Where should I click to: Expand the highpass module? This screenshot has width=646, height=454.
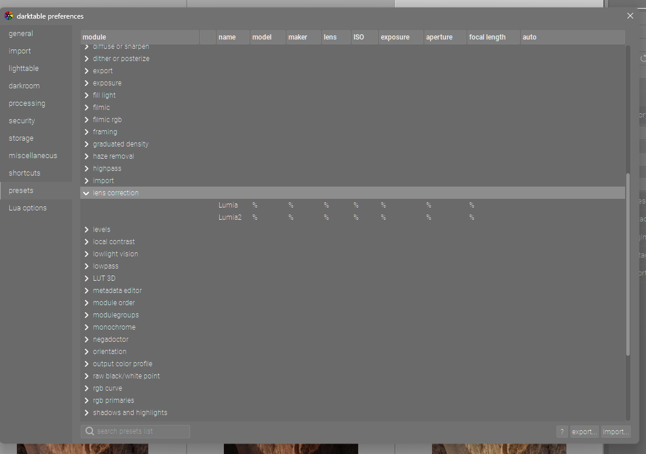click(x=87, y=169)
